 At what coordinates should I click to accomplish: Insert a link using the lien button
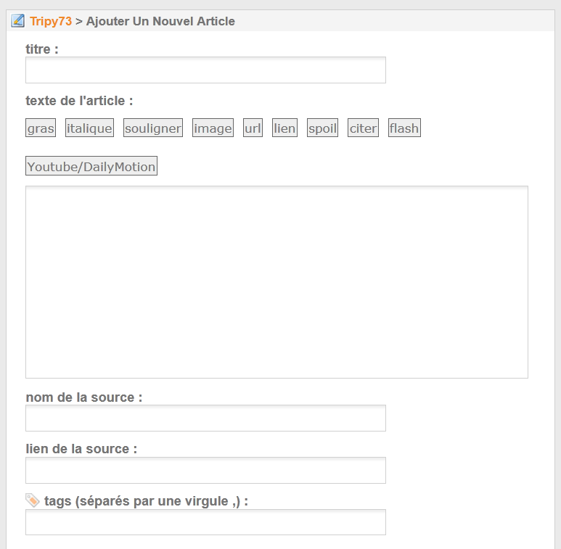(x=284, y=128)
